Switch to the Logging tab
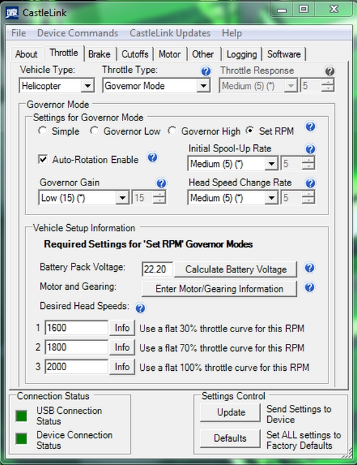 pos(242,54)
